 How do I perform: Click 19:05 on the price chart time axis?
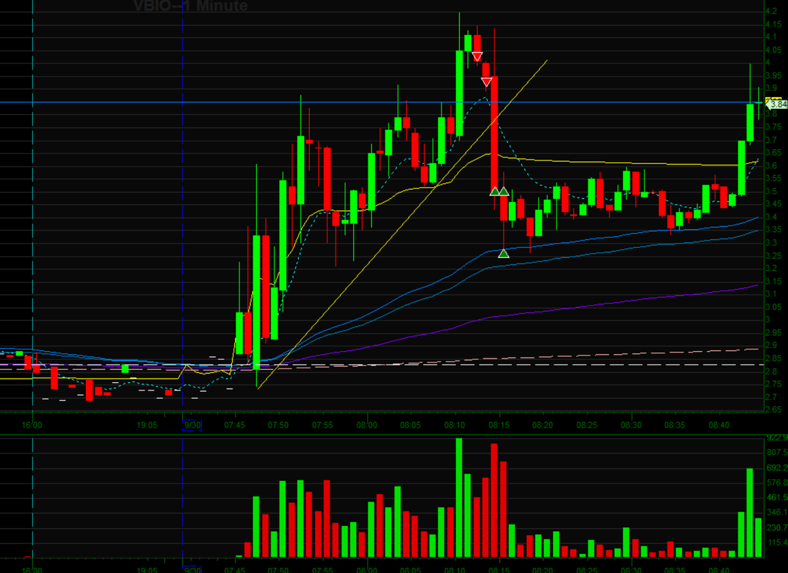(x=146, y=425)
